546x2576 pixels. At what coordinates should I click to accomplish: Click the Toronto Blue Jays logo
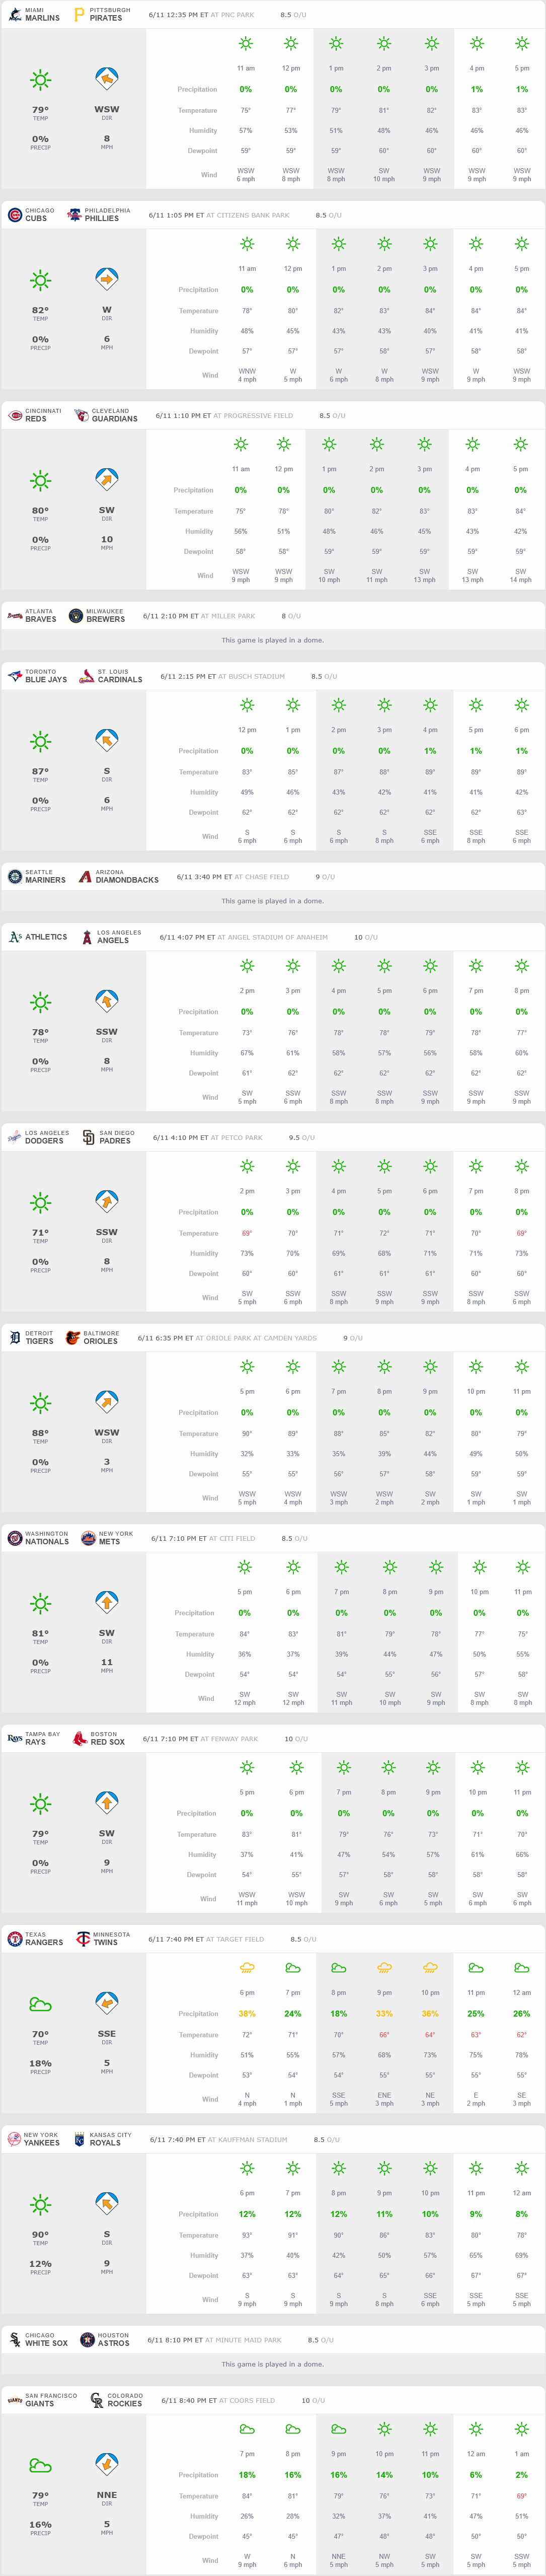click(x=15, y=676)
